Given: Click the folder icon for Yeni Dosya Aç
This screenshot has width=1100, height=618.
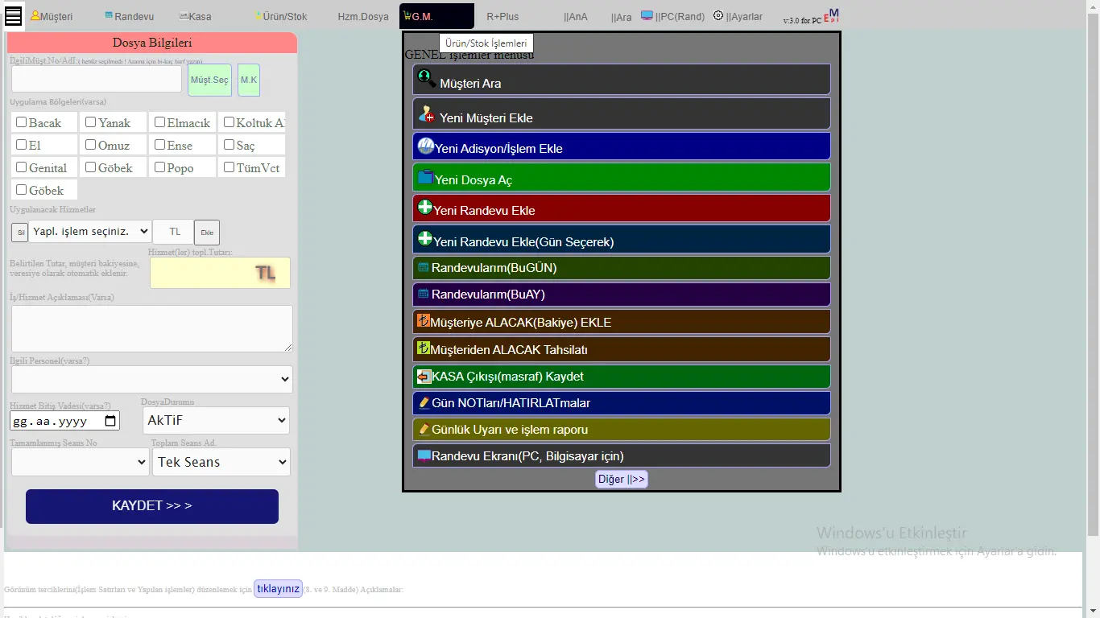Looking at the screenshot, I should coord(425,178).
